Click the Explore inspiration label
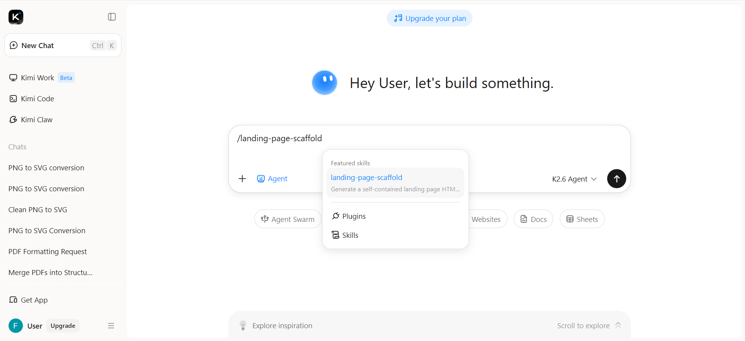 [282, 326]
